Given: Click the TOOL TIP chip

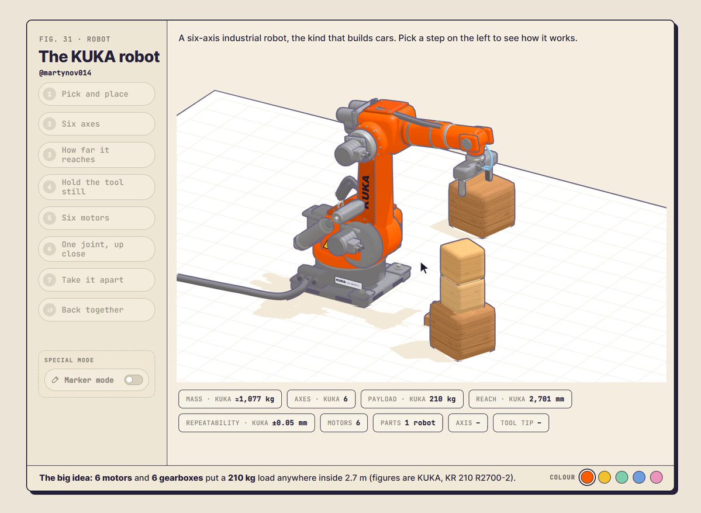Looking at the screenshot, I should [x=521, y=423].
